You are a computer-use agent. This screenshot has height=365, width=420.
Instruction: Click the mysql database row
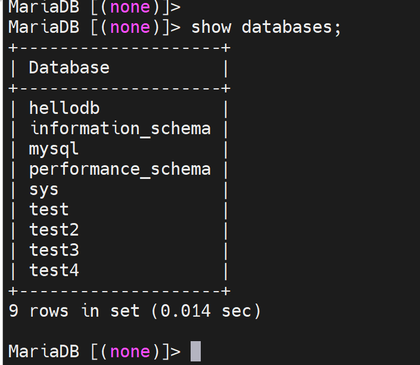point(54,149)
